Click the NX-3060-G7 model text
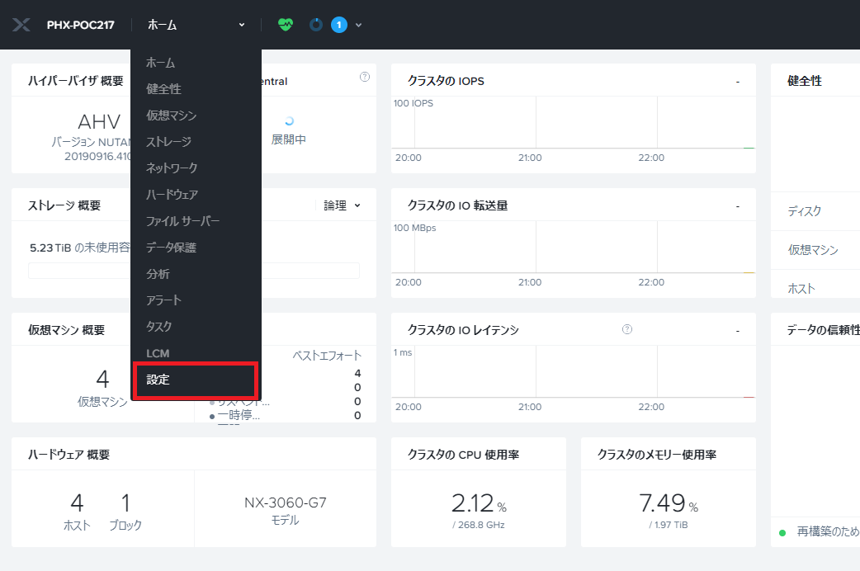 click(286, 503)
